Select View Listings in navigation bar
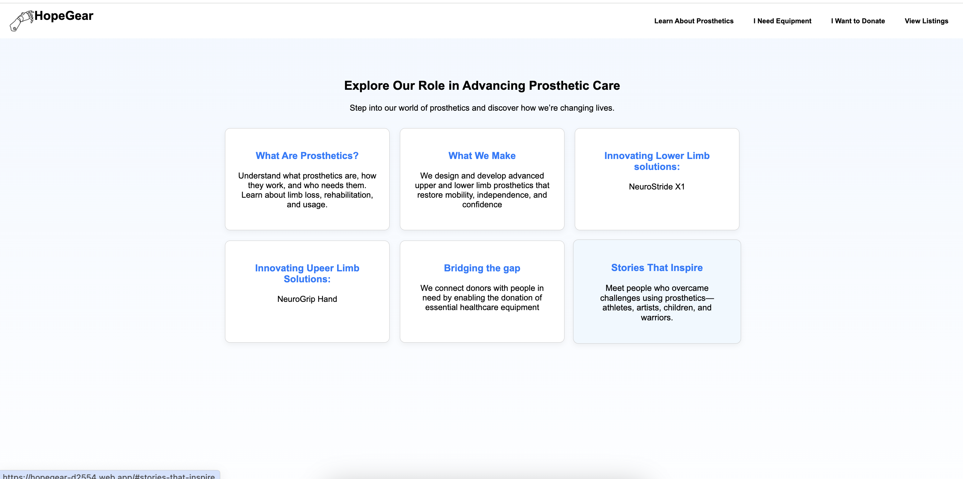 tap(926, 21)
